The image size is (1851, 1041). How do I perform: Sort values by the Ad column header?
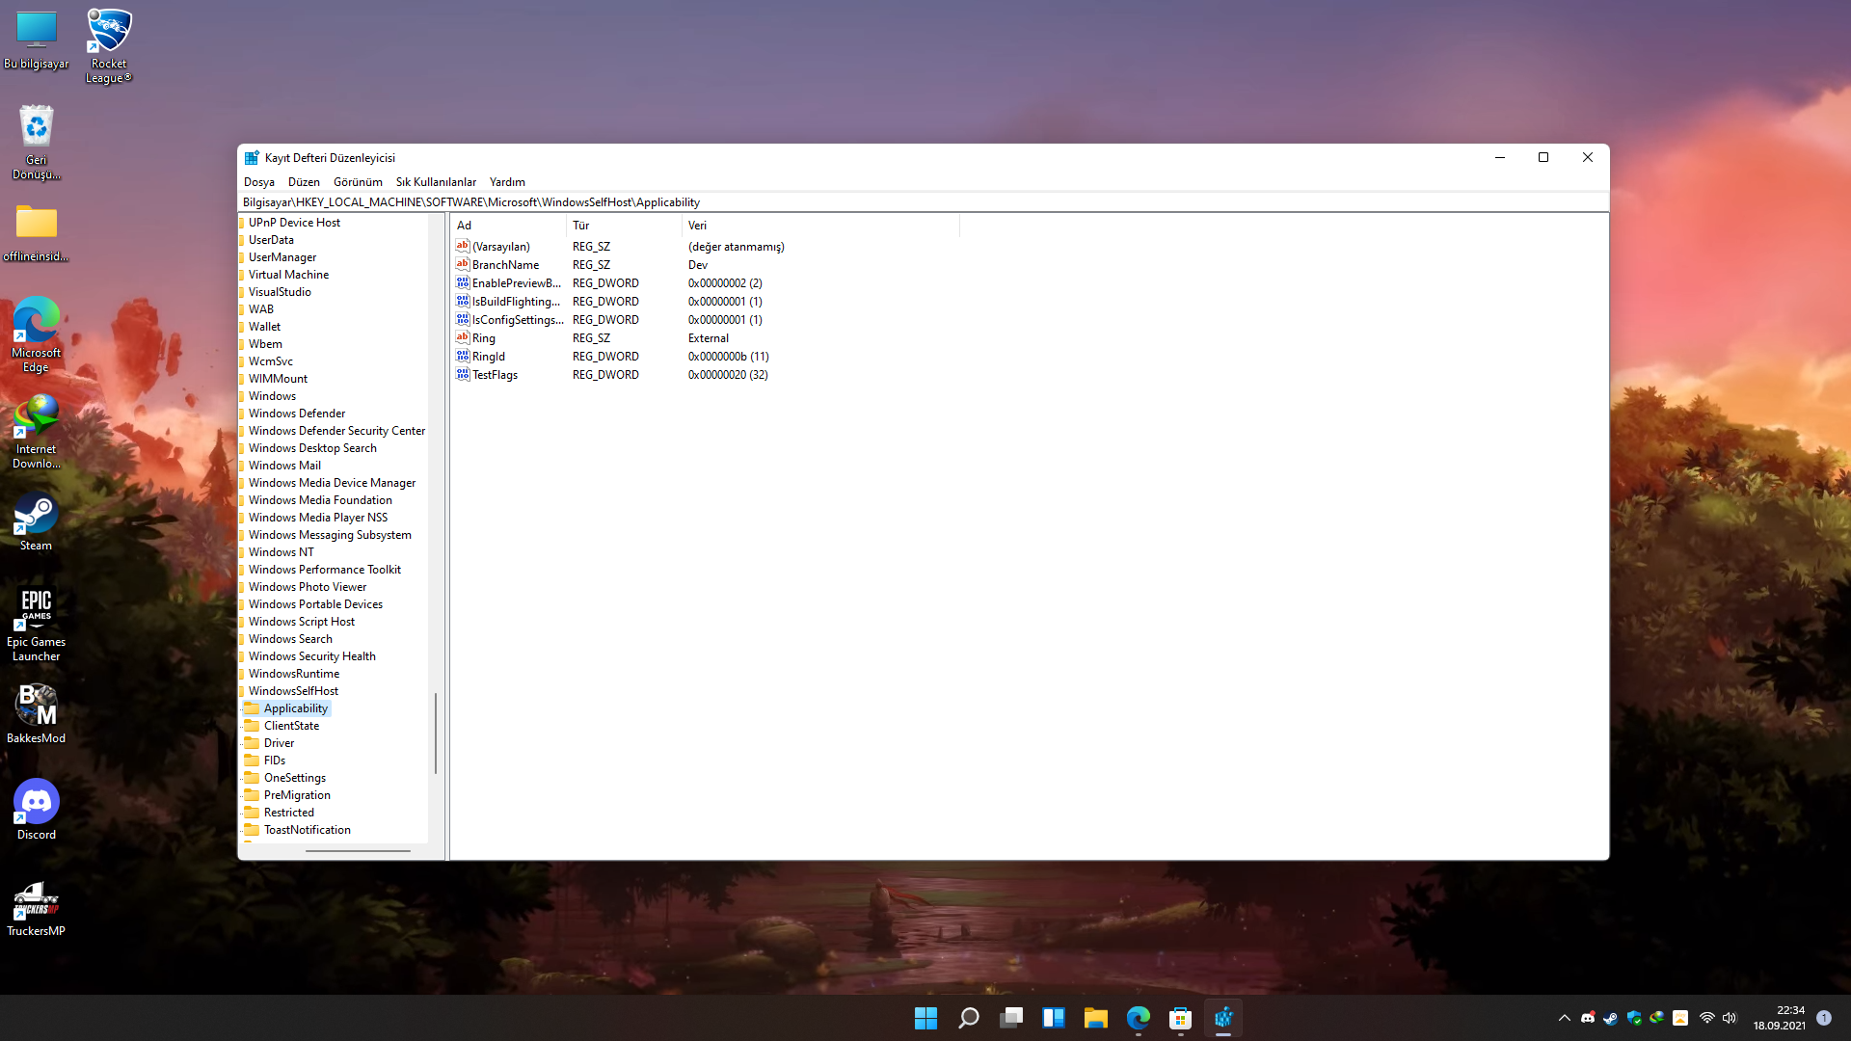point(508,226)
